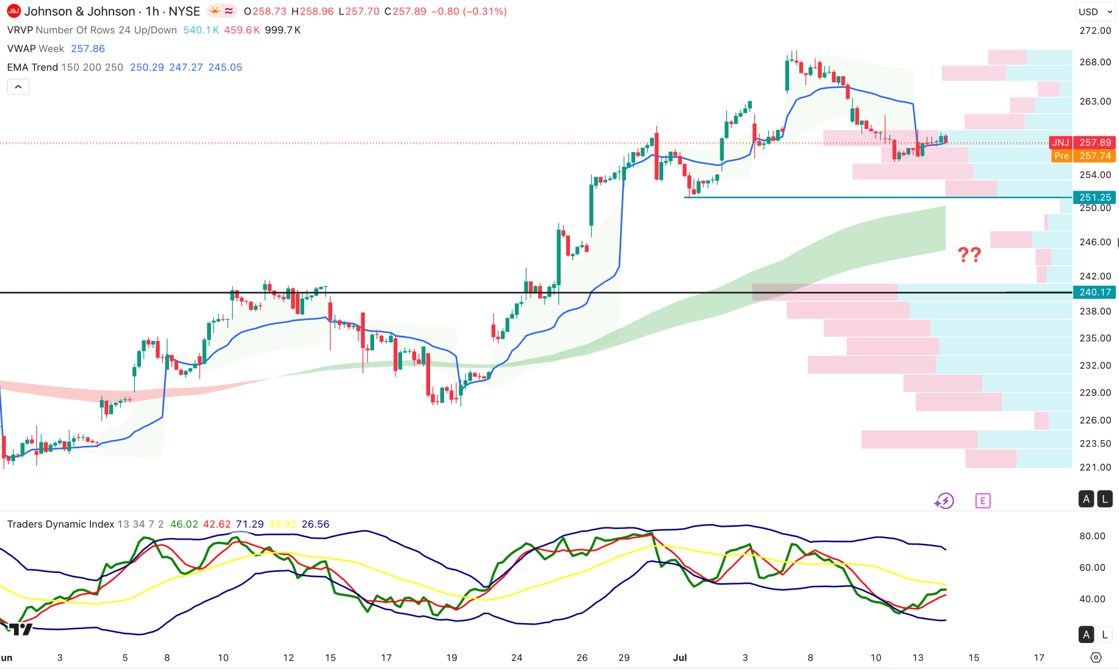Click the VRVP total 999.7K value

pyautogui.click(x=283, y=30)
